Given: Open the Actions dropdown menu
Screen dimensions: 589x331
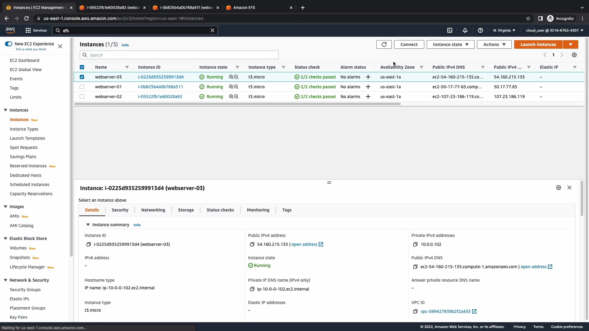Looking at the screenshot, I should [x=494, y=44].
